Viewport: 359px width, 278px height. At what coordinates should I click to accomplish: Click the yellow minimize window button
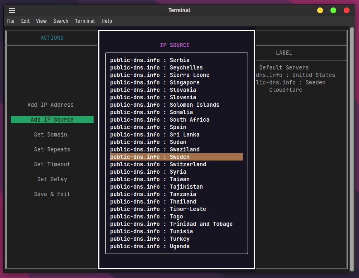pos(320,10)
